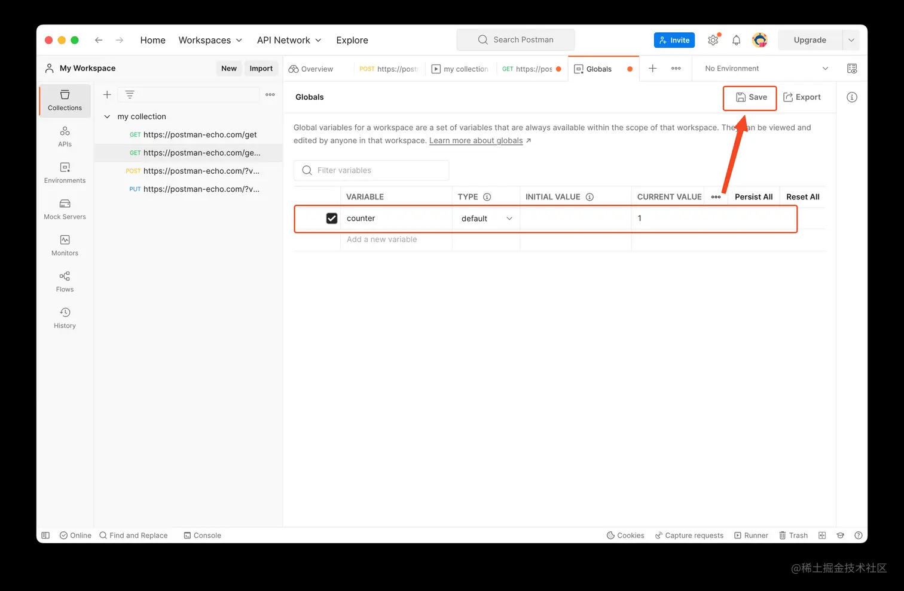The image size is (904, 591).
Task: Open the notifications bell
Action: pyautogui.click(x=737, y=40)
